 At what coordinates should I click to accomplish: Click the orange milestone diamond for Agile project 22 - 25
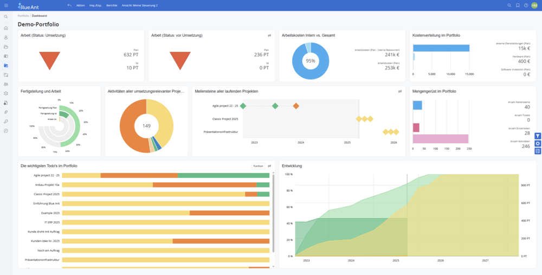coord(296,106)
